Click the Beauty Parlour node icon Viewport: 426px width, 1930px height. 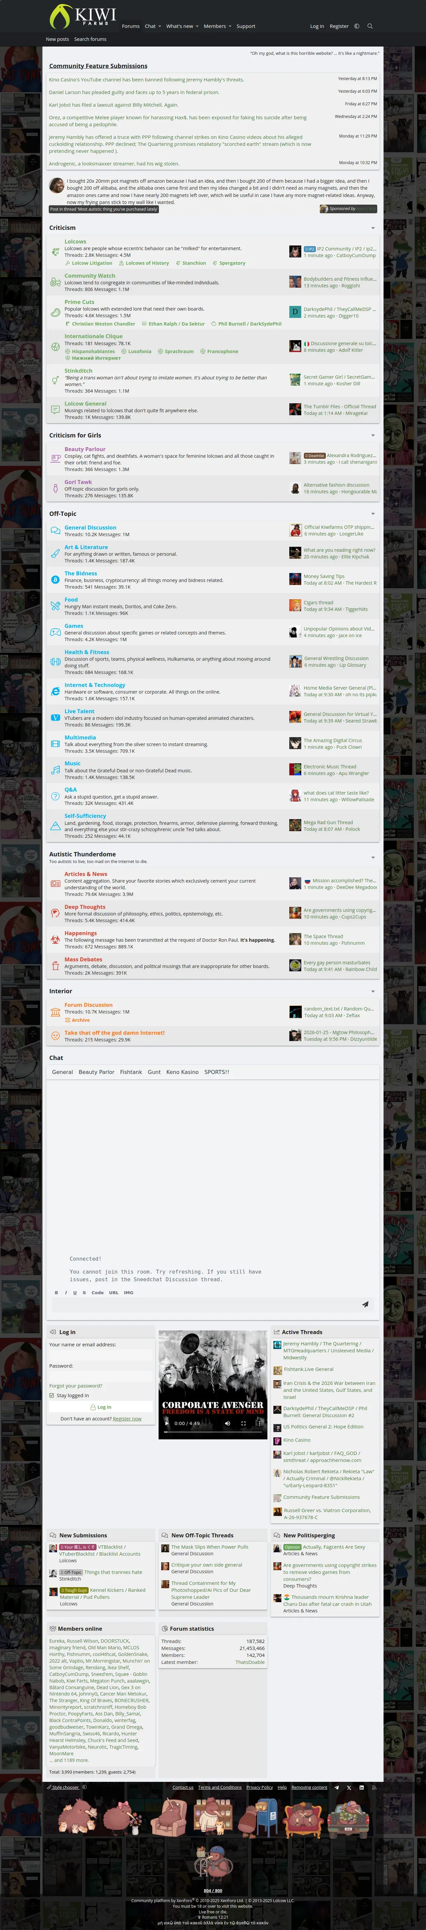pyautogui.click(x=55, y=458)
